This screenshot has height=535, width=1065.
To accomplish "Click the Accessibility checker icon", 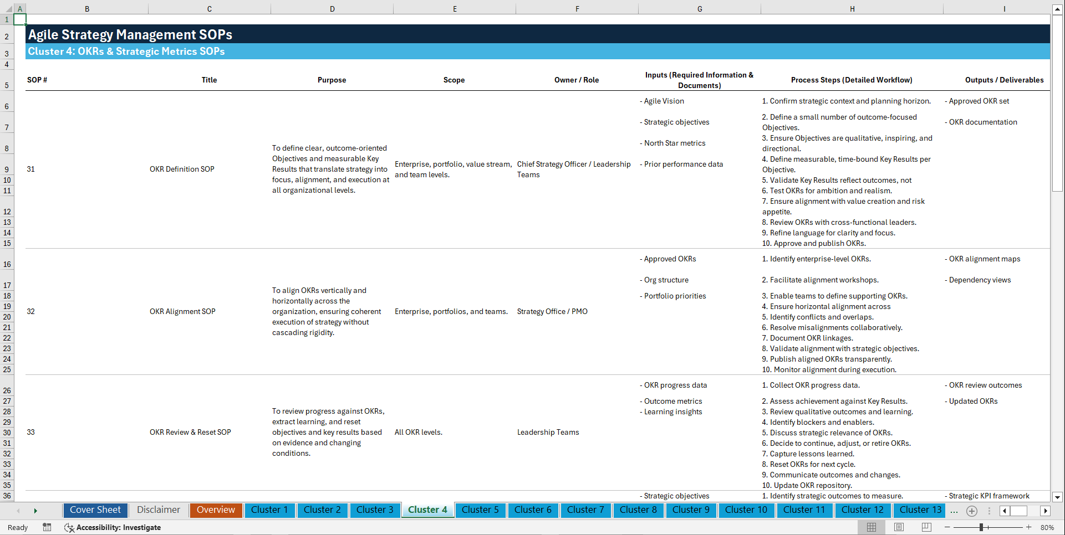I will click(69, 527).
